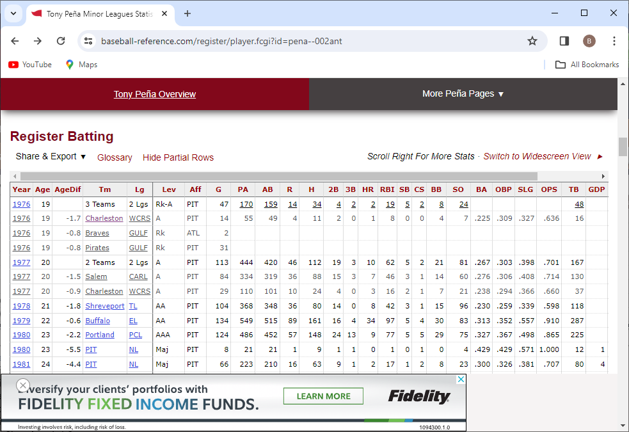
Task: Click the table's horizontal scrollbar thumb
Action: click(279, 176)
